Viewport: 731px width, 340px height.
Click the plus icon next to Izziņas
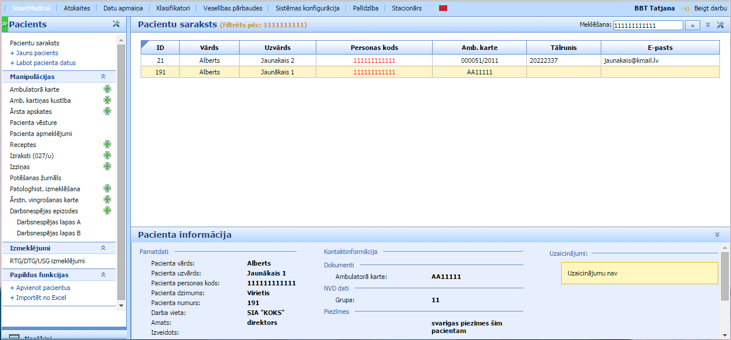[107, 167]
